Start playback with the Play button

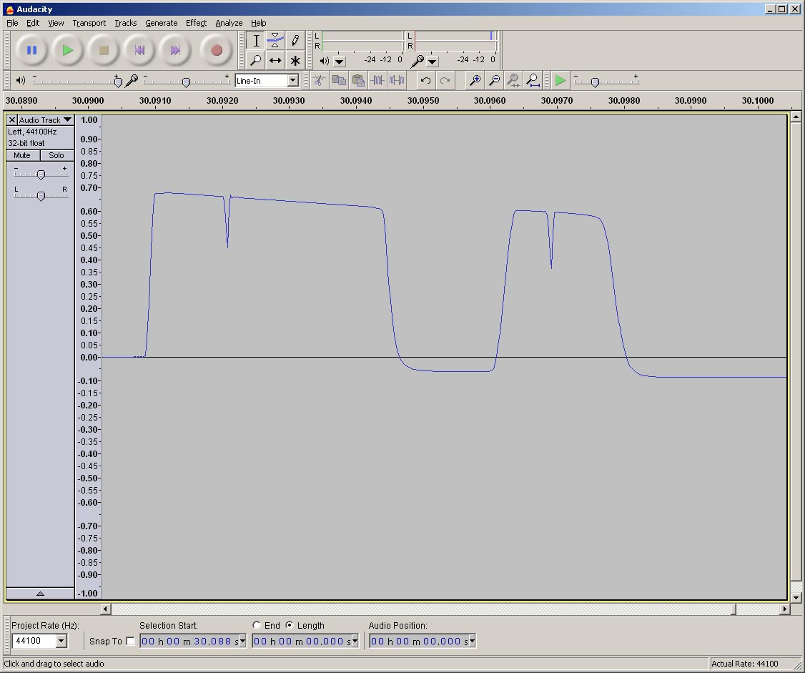point(68,50)
